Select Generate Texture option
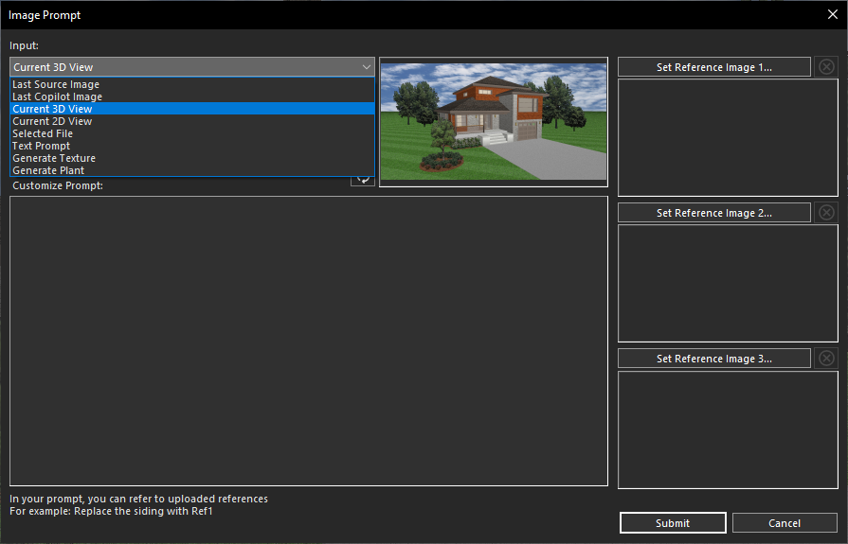Viewport: 848px width, 544px height. tap(192, 158)
